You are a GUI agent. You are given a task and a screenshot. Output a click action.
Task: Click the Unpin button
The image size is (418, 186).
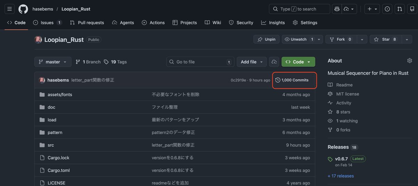(x=266, y=40)
